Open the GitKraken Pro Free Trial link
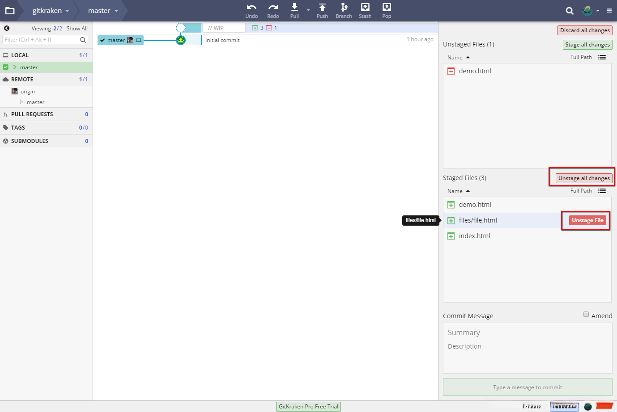The width and height of the screenshot is (617, 412). tap(308, 407)
